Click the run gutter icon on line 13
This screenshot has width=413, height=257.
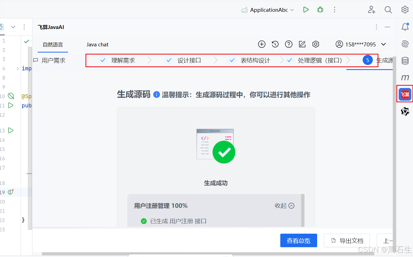pyautogui.click(x=11, y=130)
